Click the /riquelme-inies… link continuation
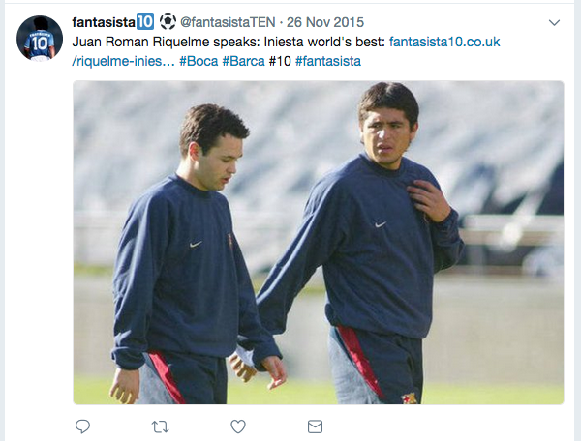 [x=123, y=61]
